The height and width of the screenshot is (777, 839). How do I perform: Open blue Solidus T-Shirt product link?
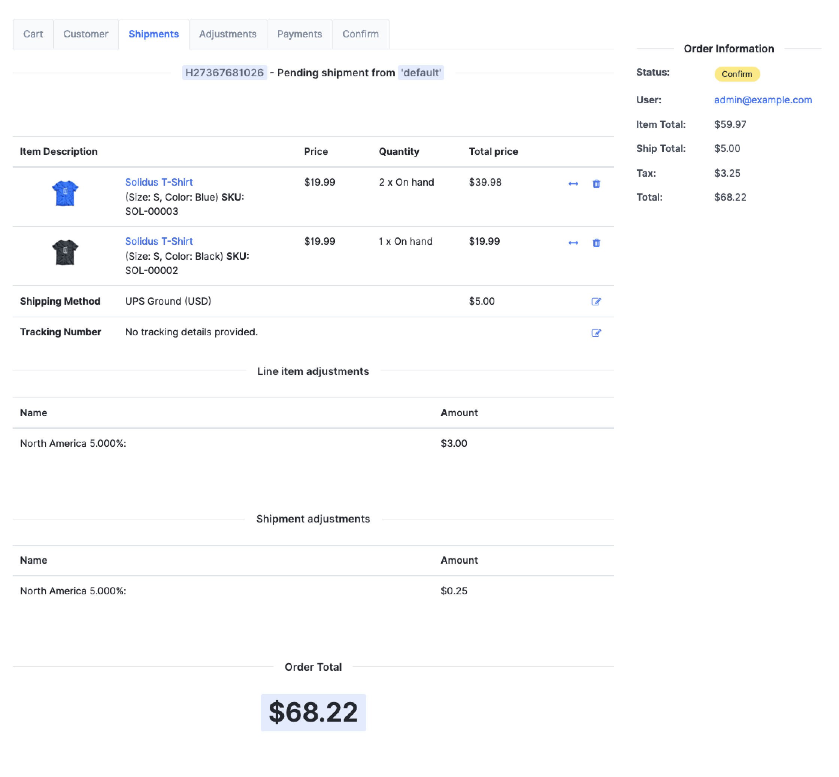coord(159,182)
